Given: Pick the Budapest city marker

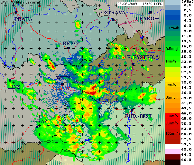Looking at the screenshot, I should (132, 110).
